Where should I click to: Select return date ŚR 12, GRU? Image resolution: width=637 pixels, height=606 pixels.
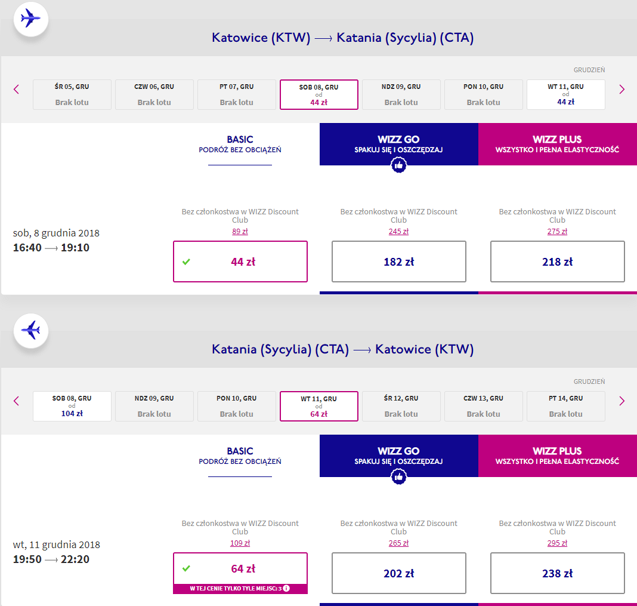[x=401, y=406]
